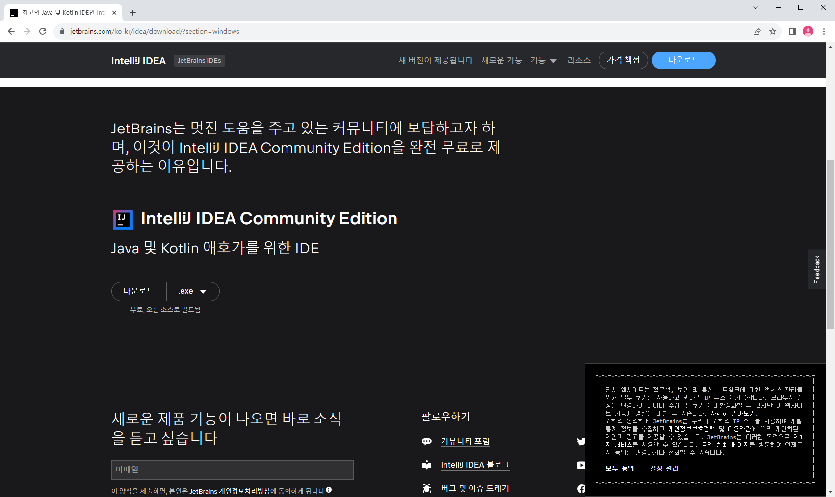Close the IntelliJ IDEA browser tab

114,13
